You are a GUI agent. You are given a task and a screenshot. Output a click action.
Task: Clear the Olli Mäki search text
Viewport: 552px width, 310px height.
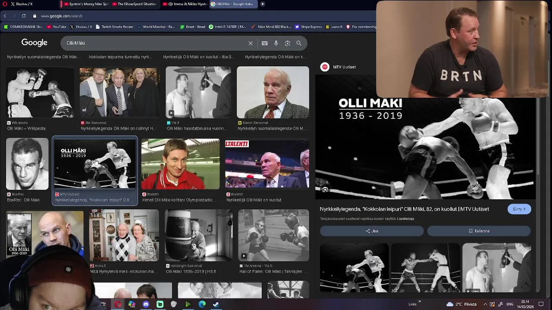(251, 43)
